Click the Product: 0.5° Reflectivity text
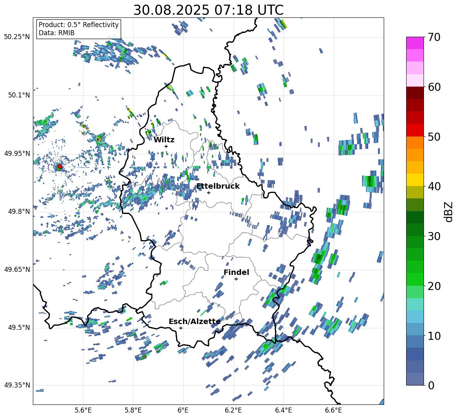The height and width of the screenshot is (418, 458). click(x=79, y=25)
